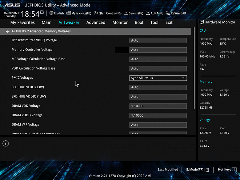Viewport: 240px width, 180px height.
Task: Click the DRAM VPP Voltage field
Action: pos(158,125)
